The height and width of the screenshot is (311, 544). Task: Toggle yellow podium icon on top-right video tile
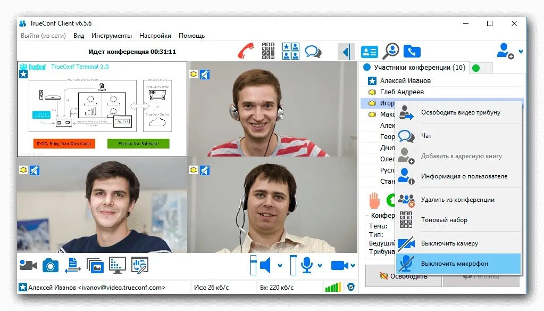coord(194,74)
